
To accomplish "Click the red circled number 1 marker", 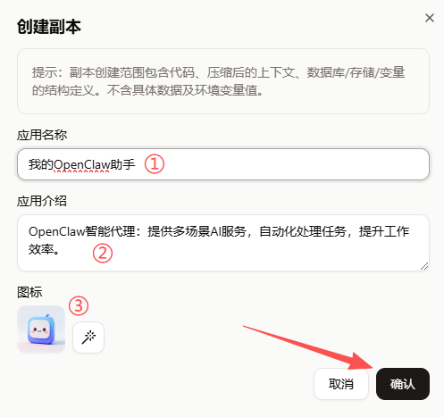I will pos(155,164).
